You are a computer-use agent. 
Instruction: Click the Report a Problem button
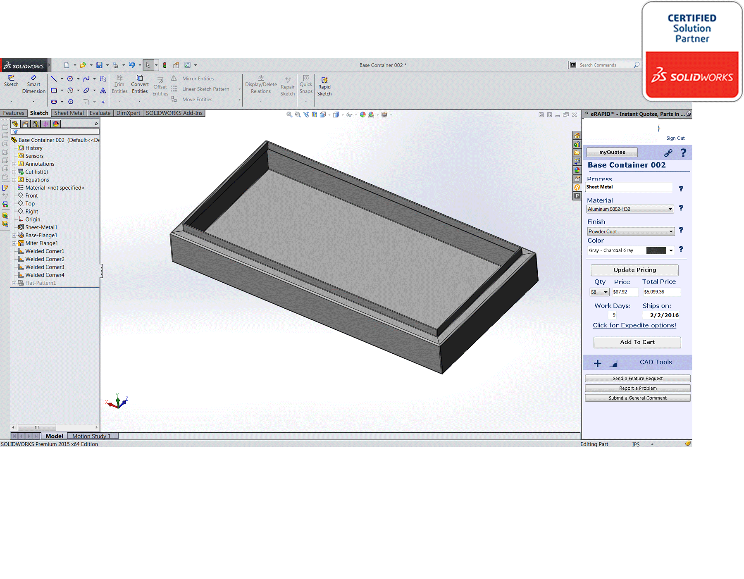[x=637, y=388]
